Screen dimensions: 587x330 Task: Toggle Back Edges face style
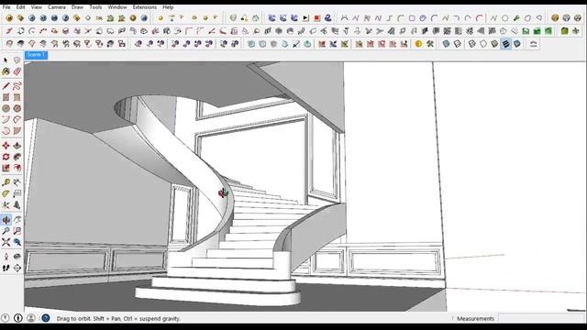point(457,44)
